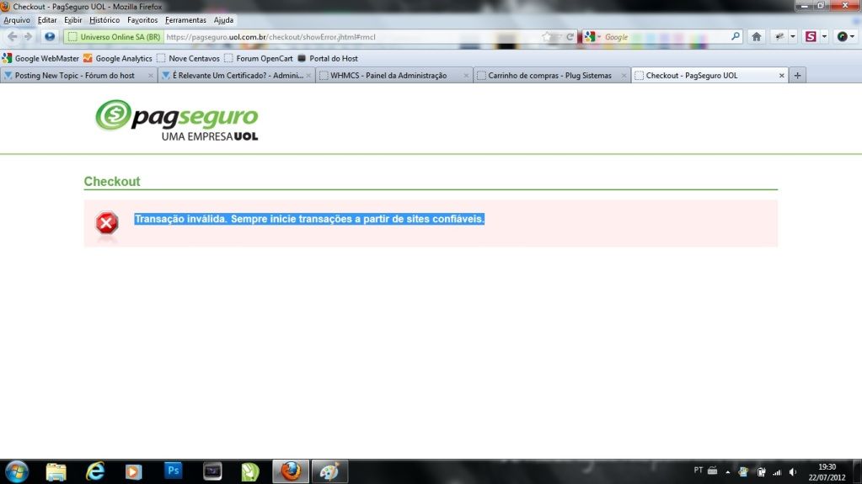Open Google WebMaster bookmark

(40, 58)
